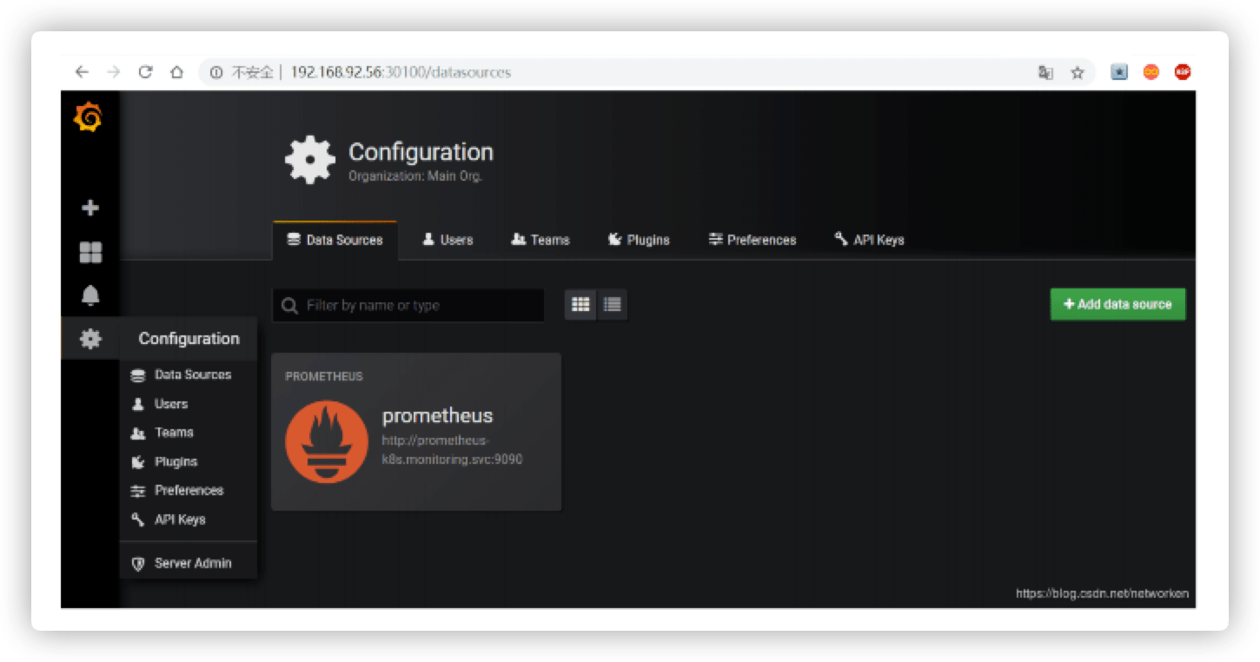1260x662 pixels.
Task: Open the prometheus data source name
Action: (437, 415)
